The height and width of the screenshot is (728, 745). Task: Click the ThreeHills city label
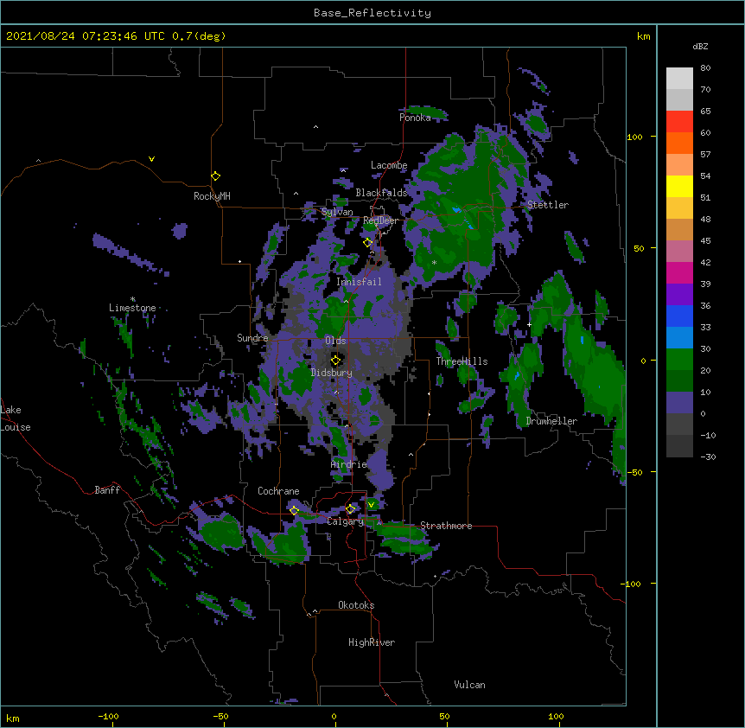coord(462,361)
